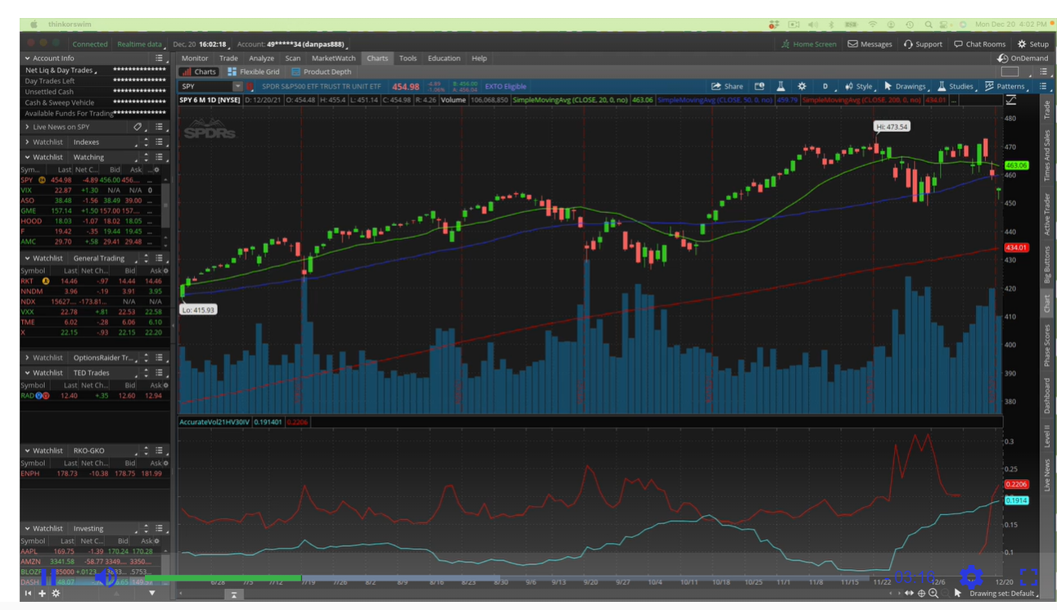Open Home Screen
Viewport: 1057px width, 610px height.
[809, 44]
